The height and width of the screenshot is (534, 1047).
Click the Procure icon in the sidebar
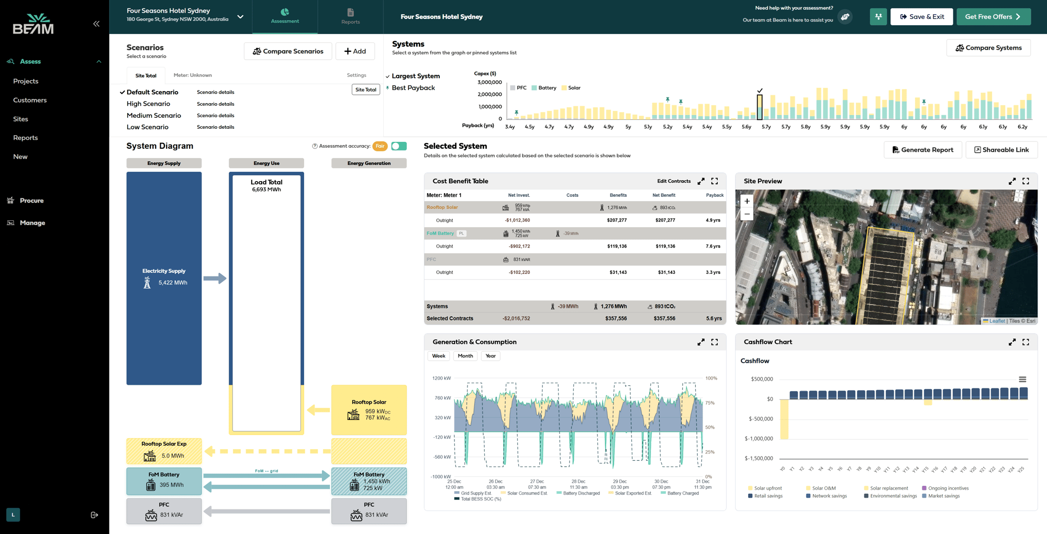(x=10, y=201)
